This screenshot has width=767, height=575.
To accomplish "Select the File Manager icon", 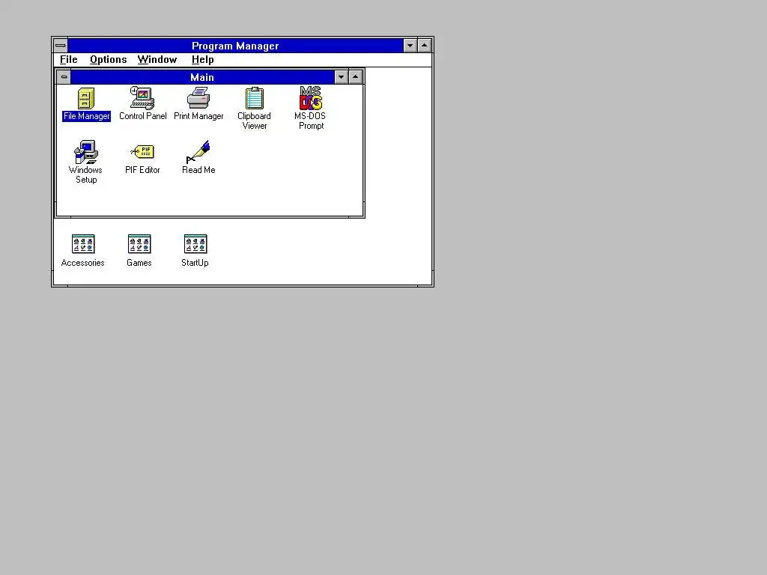I will (86, 98).
